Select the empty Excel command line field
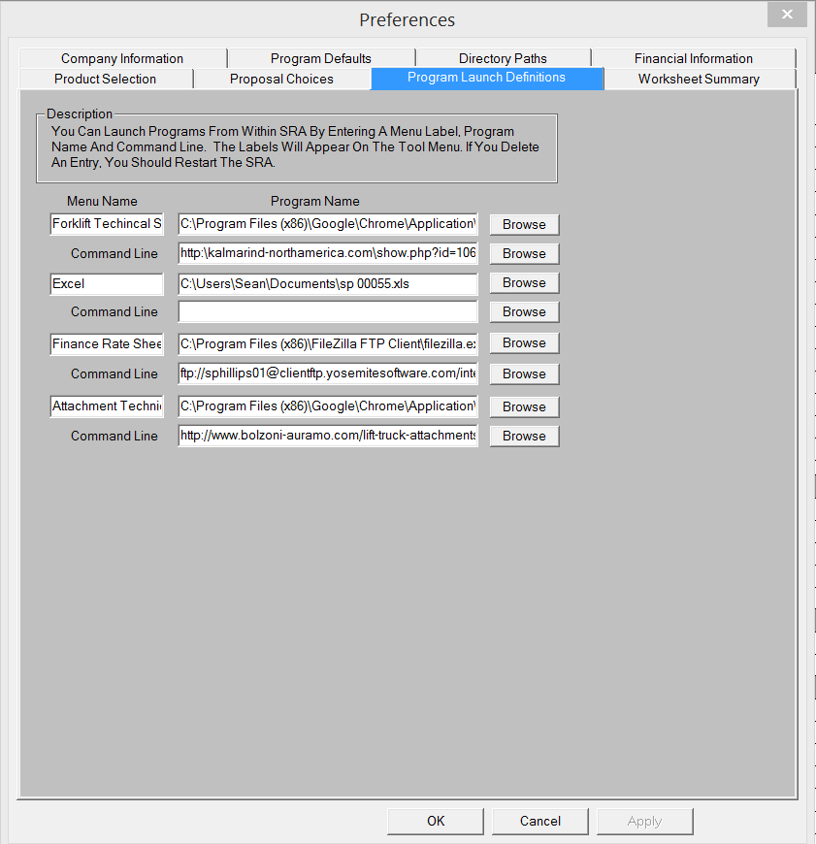The height and width of the screenshot is (844, 816). tap(327, 311)
